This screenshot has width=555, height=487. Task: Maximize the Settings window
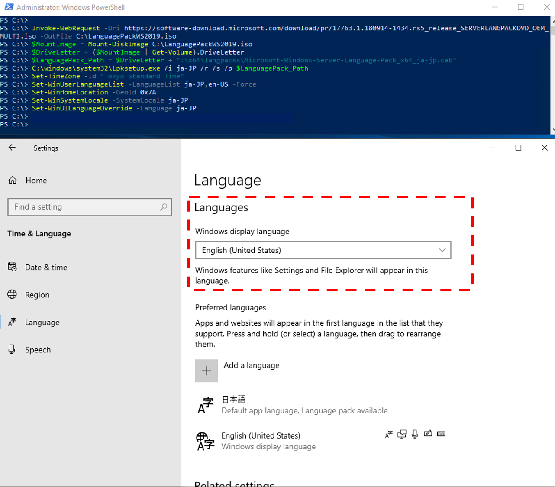tap(518, 148)
